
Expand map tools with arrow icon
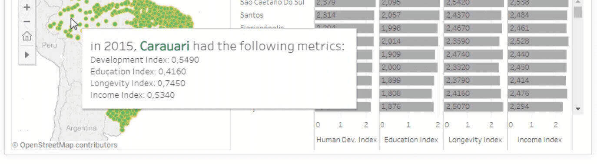[27, 55]
